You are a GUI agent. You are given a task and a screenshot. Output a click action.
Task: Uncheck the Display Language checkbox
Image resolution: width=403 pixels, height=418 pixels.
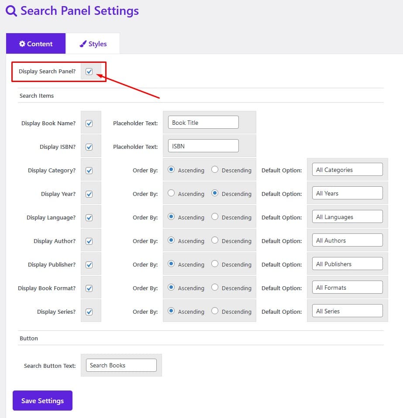[89, 218]
